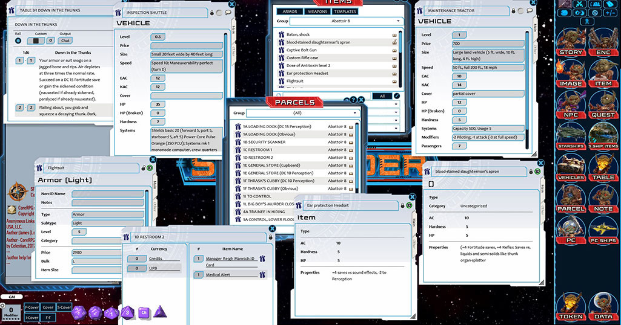Open the Item sidebar button
Viewport: 621px width, 325px height.
point(603,74)
